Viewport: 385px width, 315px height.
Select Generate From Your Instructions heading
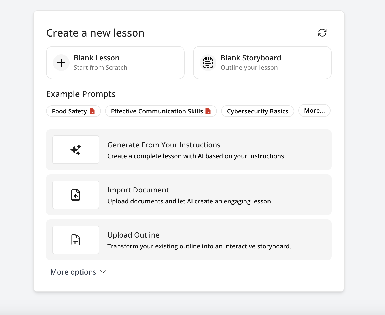(164, 145)
